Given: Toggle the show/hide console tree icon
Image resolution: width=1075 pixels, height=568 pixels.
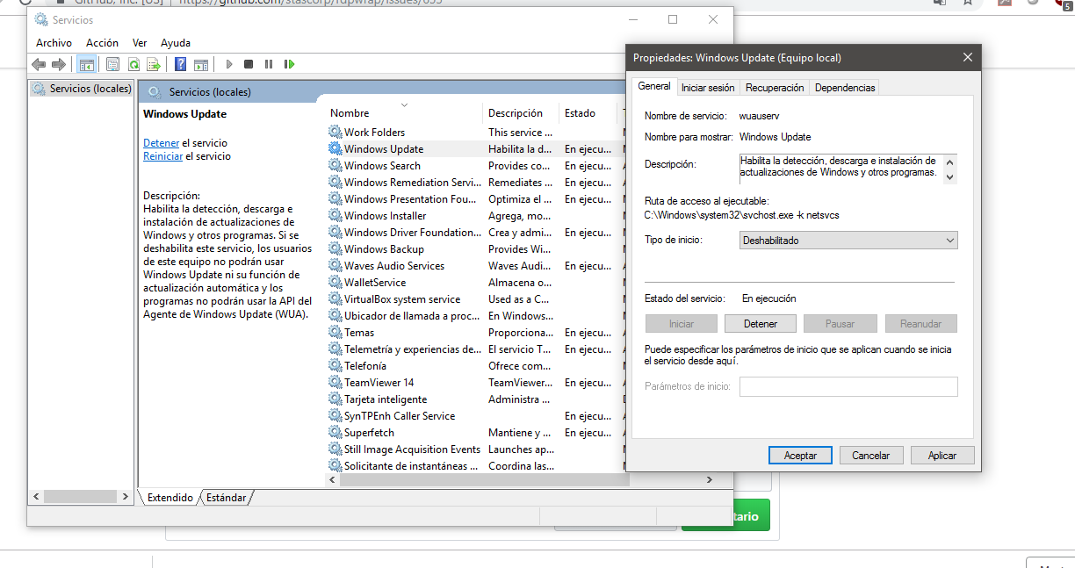Looking at the screenshot, I should click(87, 64).
